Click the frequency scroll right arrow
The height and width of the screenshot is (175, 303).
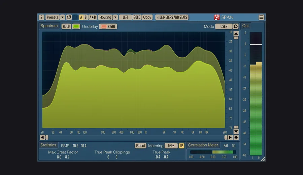[230, 137]
